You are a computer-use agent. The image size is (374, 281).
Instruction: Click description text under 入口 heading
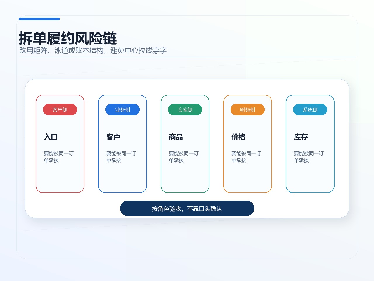(x=59, y=157)
